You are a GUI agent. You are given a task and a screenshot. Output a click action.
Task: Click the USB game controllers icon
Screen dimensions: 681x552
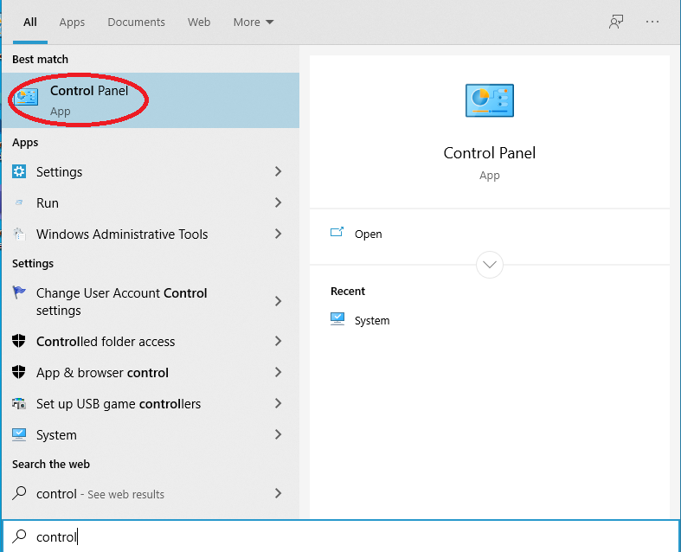pos(19,404)
